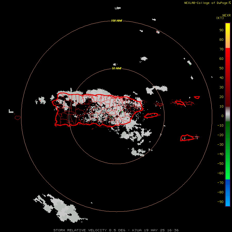Viewport: 232px width, 232px height.
Task: Click the -40 scale value
Action: point(220,154)
